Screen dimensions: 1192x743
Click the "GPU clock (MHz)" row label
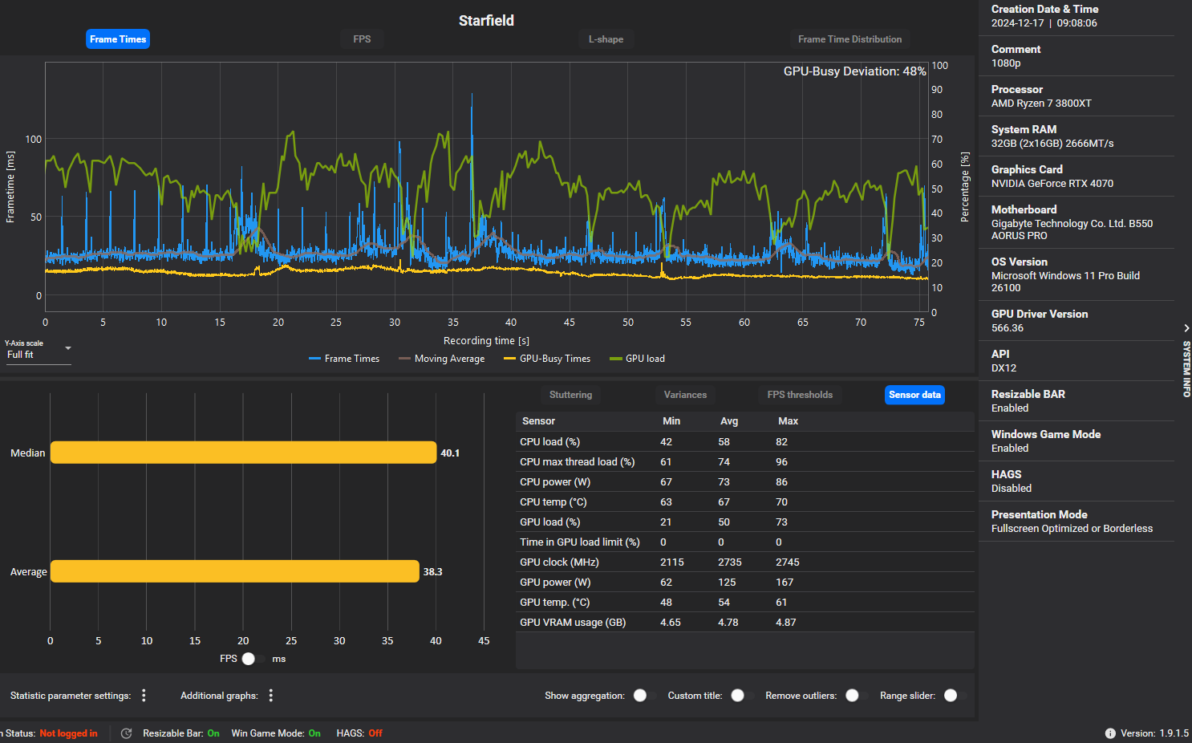click(x=560, y=562)
